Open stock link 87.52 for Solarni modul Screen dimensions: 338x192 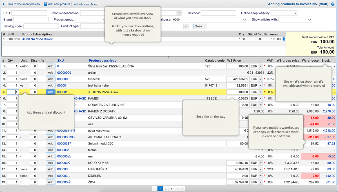click(331, 143)
